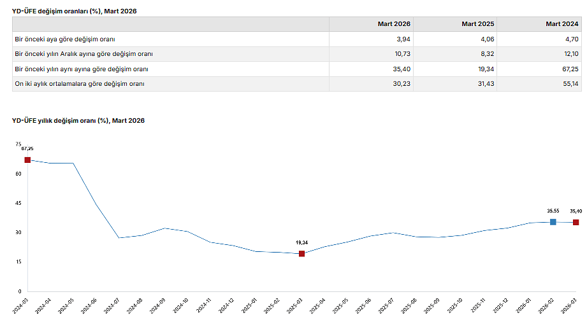
Task: Select the Mart 2024 column header
Action: click(562, 24)
